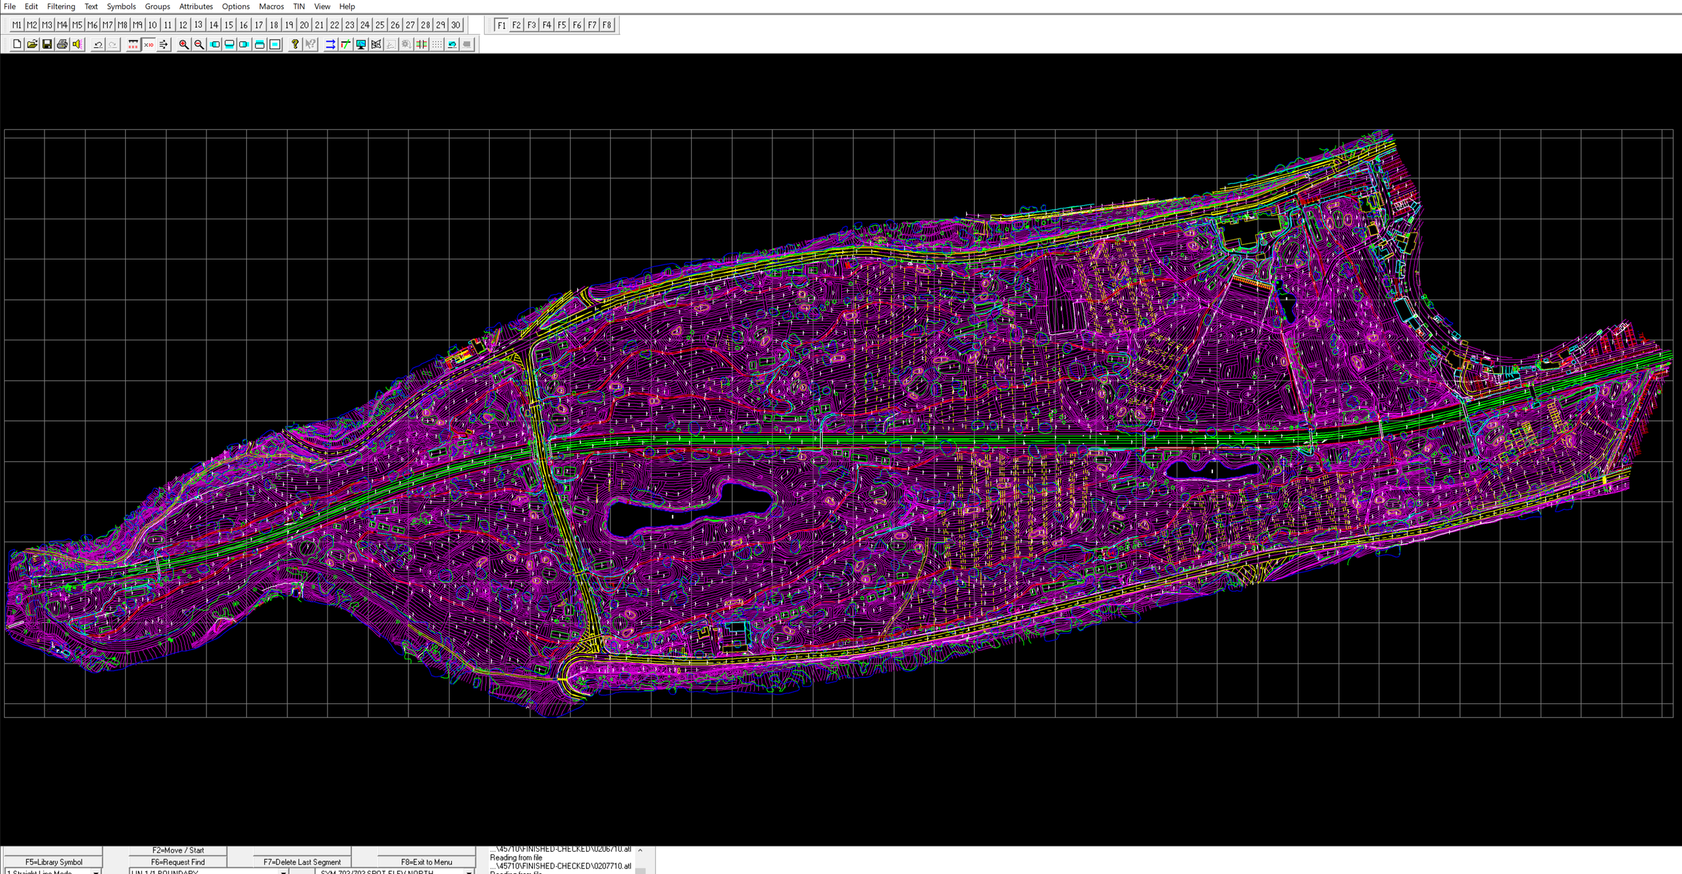The height and width of the screenshot is (874, 1682).
Task: Open the Edit menu
Action: pyautogui.click(x=31, y=7)
